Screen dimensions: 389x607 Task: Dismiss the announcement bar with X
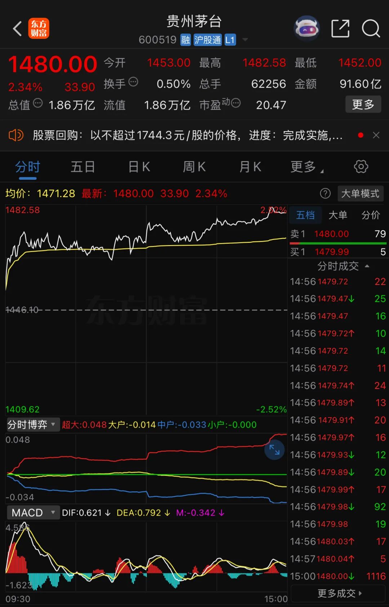coord(376,135)
